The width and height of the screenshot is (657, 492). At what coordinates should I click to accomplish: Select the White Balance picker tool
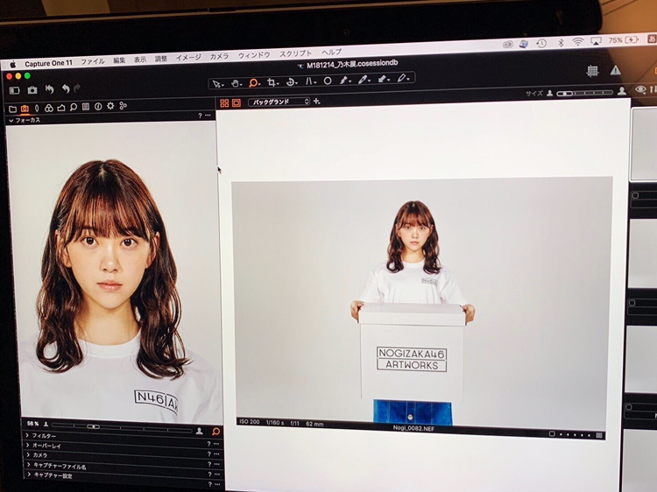coord(364,80)
